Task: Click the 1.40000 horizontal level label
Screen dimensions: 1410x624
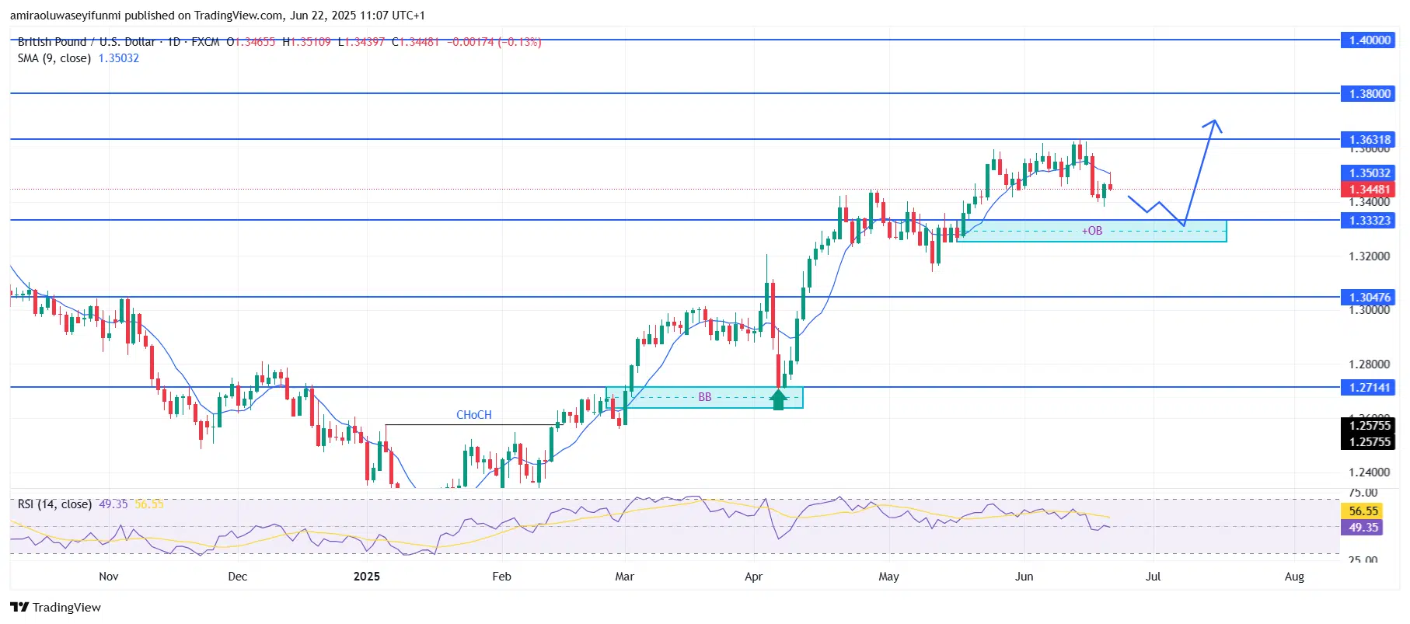Action: coord(1369,40)
